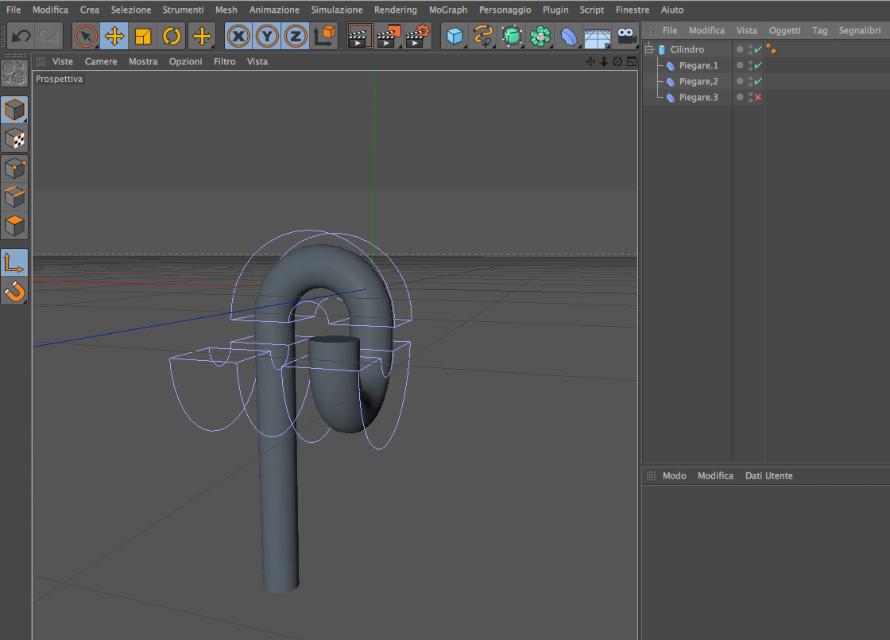Select the Scale tool
Screen dimensions: 890x640
point(143,36)
